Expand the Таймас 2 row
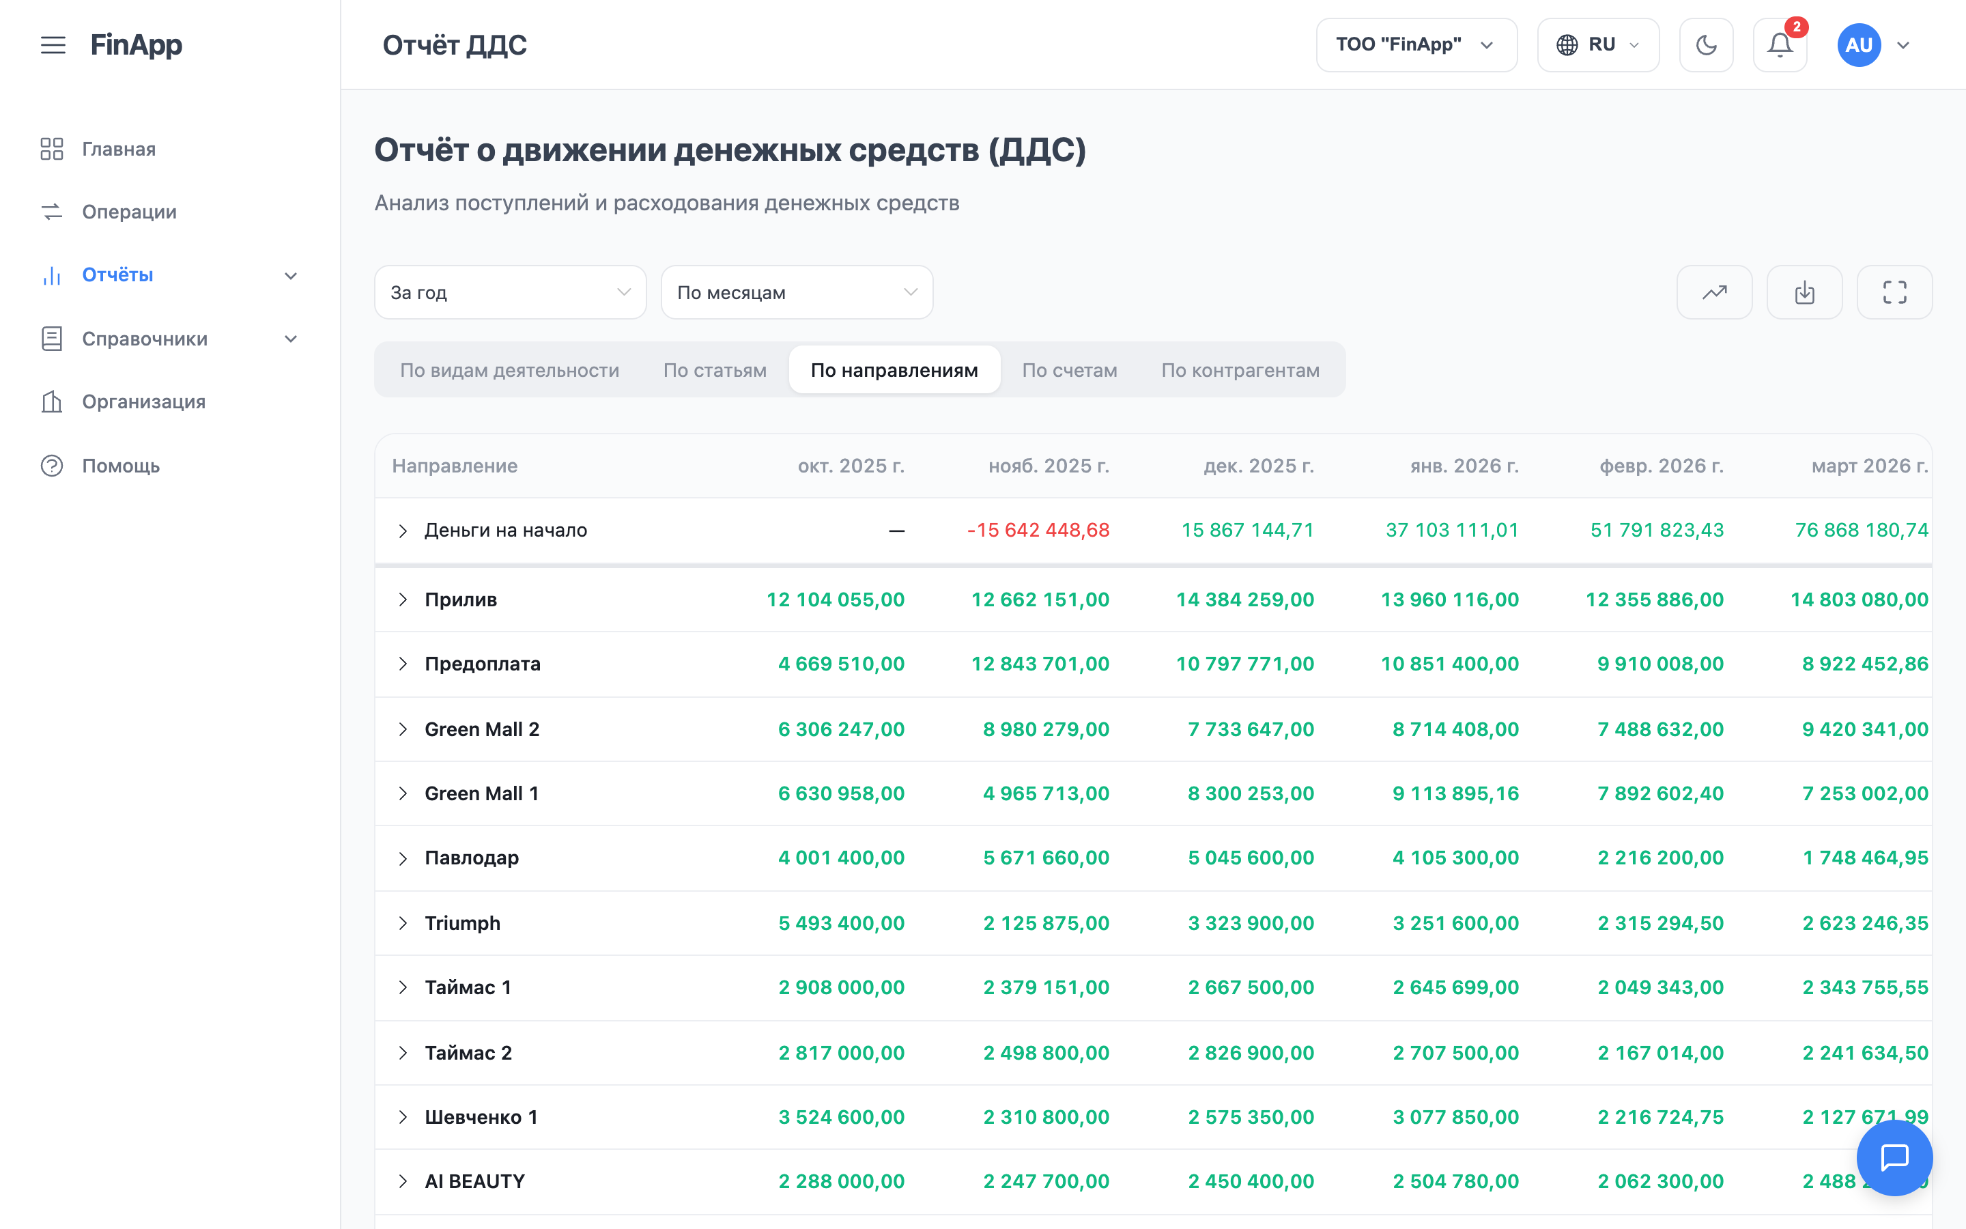Screen dimensions: 1966x1229 403,1053
